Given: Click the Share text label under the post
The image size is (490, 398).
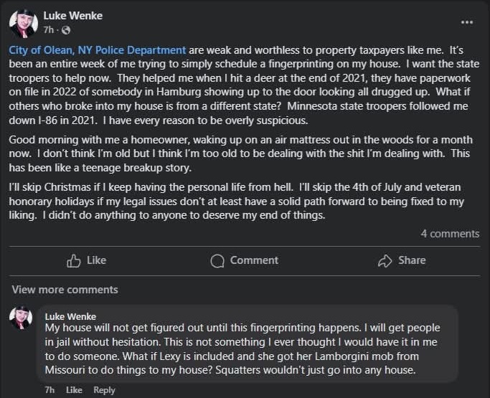Looking at the screenshot, I should click(x=412, y=260).
